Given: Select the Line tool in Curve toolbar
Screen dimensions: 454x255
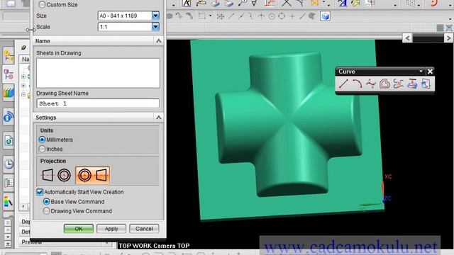Looking at the screenshot, I should [x=343, y=84].
